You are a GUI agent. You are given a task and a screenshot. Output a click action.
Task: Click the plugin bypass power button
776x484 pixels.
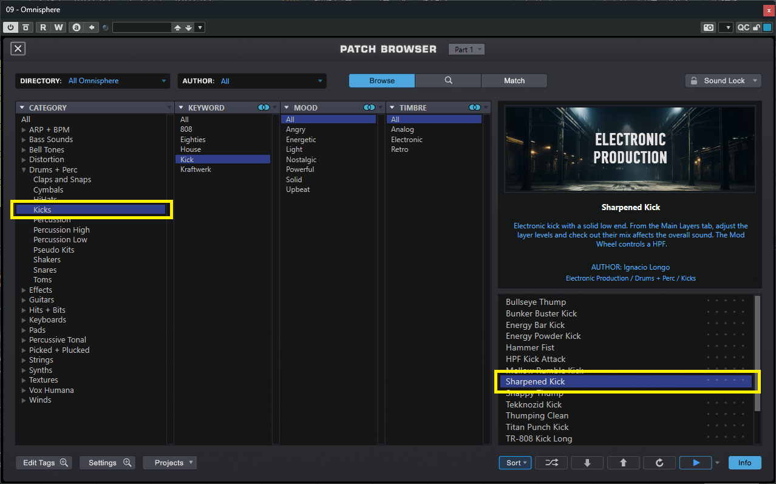click(10, 27)
